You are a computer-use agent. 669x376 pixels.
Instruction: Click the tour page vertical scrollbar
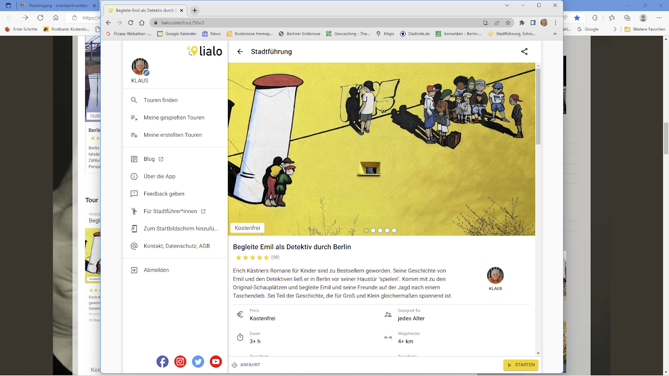point(538,107)
